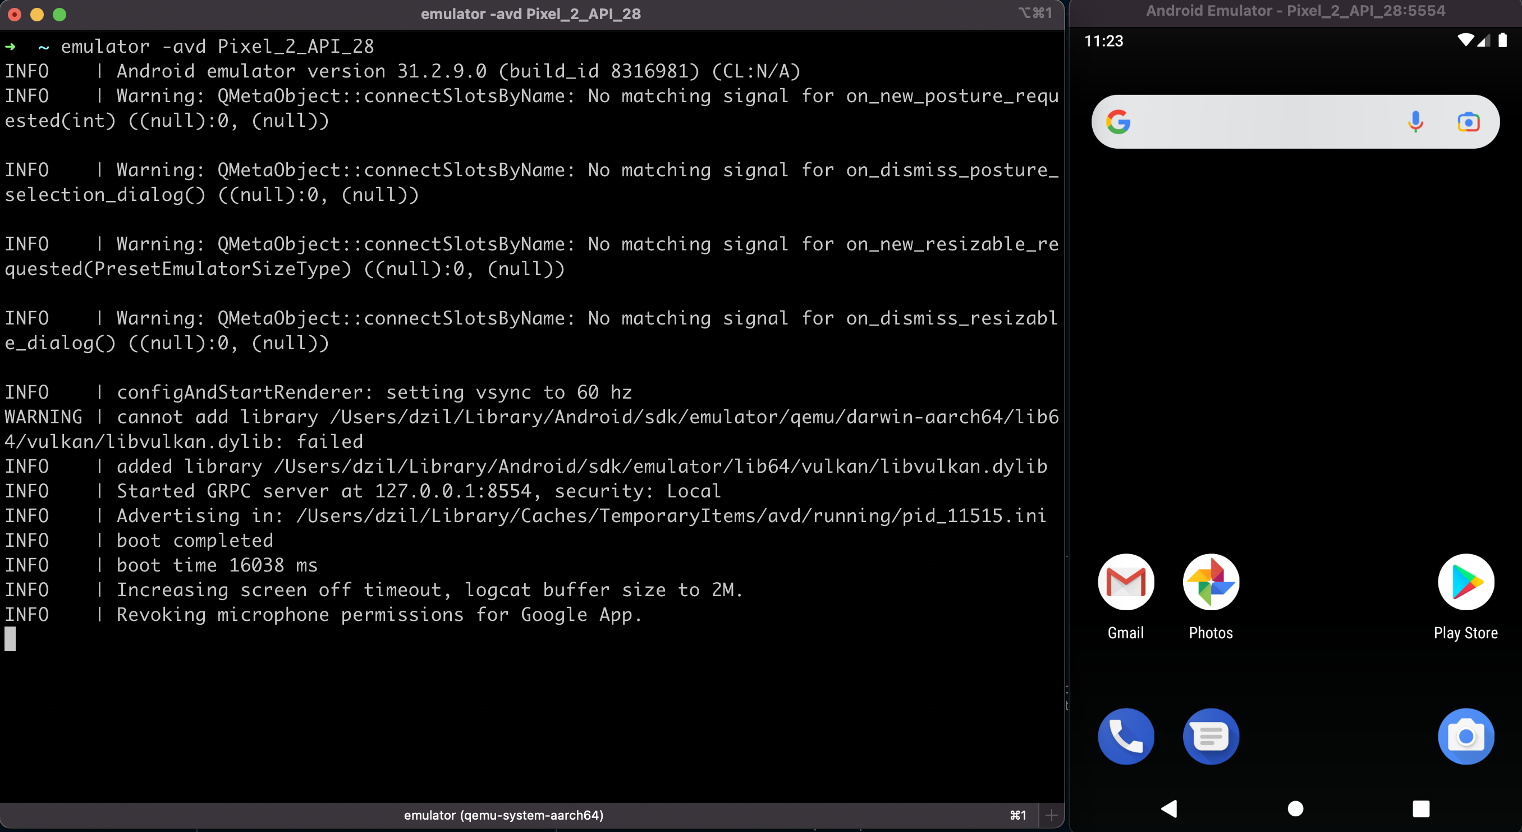Click the 11:23 status bar clock
Viewport: 1522px width, 832px height.
(1103, 41)
